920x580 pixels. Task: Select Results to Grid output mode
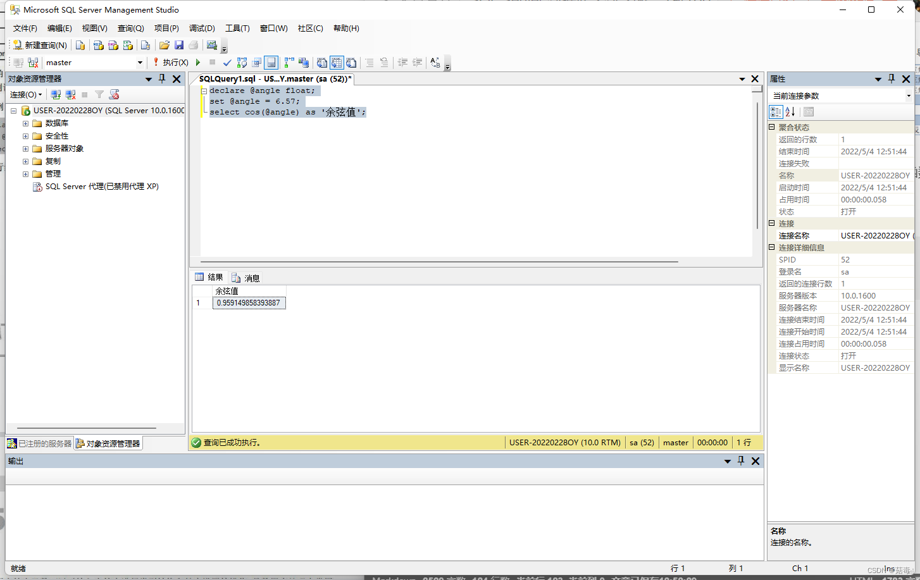coord(337,63)
